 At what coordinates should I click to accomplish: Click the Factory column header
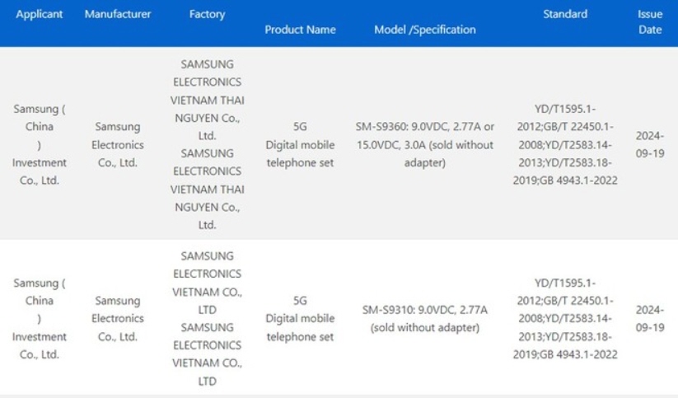(207, 14)
